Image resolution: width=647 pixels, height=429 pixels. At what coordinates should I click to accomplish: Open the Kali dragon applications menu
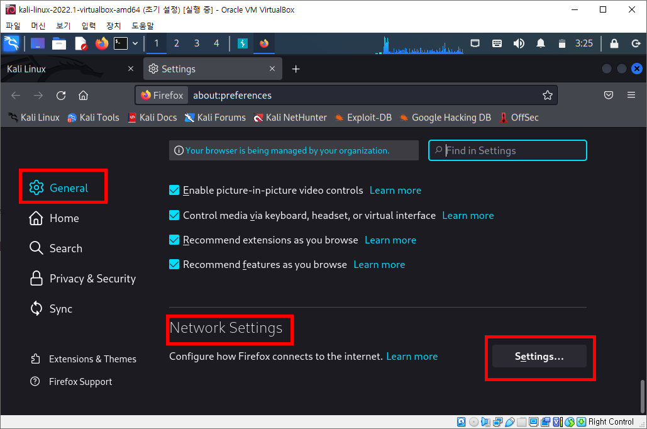(x=11, y=43)
